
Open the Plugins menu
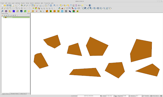(x=23, y=3)
